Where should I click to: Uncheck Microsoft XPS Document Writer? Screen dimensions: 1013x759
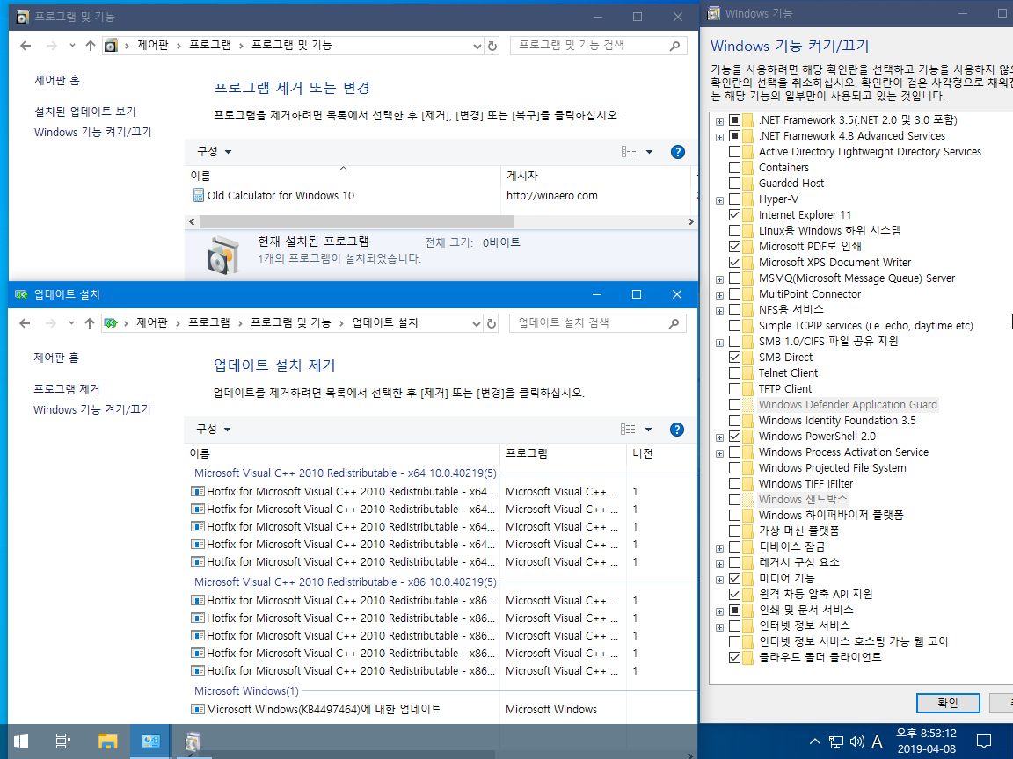pos(734,262)
